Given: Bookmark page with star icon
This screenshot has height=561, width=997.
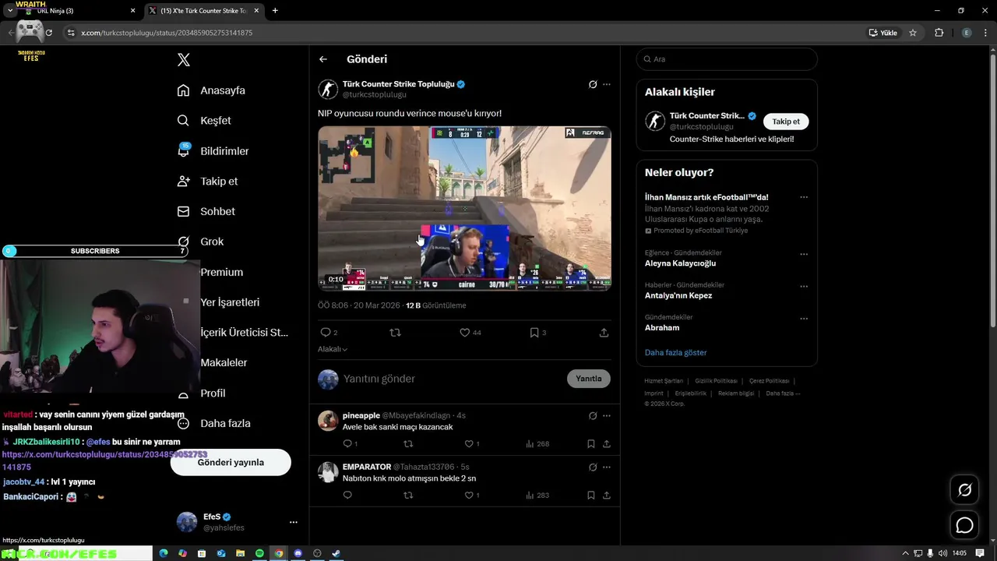Looking at the screenshot, I should point(913,33).
